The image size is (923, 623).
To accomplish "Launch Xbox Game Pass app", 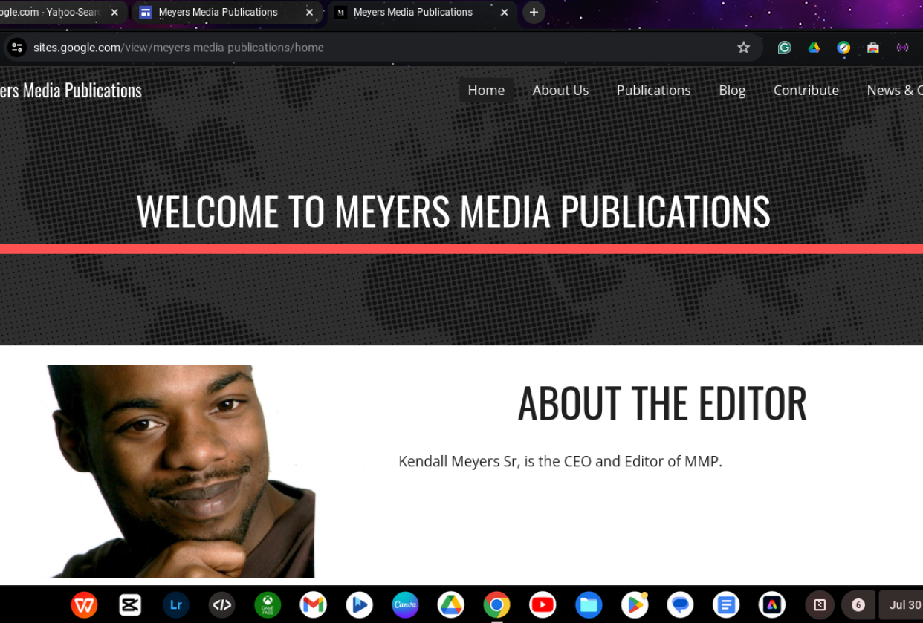I will point(268,605).
